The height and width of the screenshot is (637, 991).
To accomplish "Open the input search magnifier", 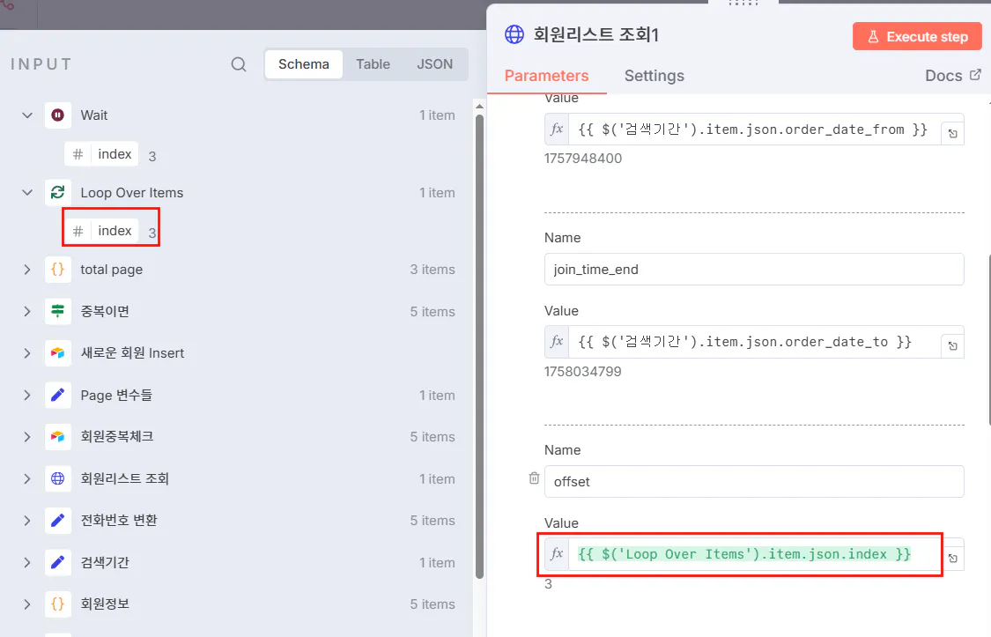I will (x=238, y=63).
